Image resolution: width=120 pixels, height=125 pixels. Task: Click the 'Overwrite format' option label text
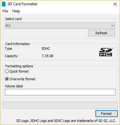click(22, 79)
